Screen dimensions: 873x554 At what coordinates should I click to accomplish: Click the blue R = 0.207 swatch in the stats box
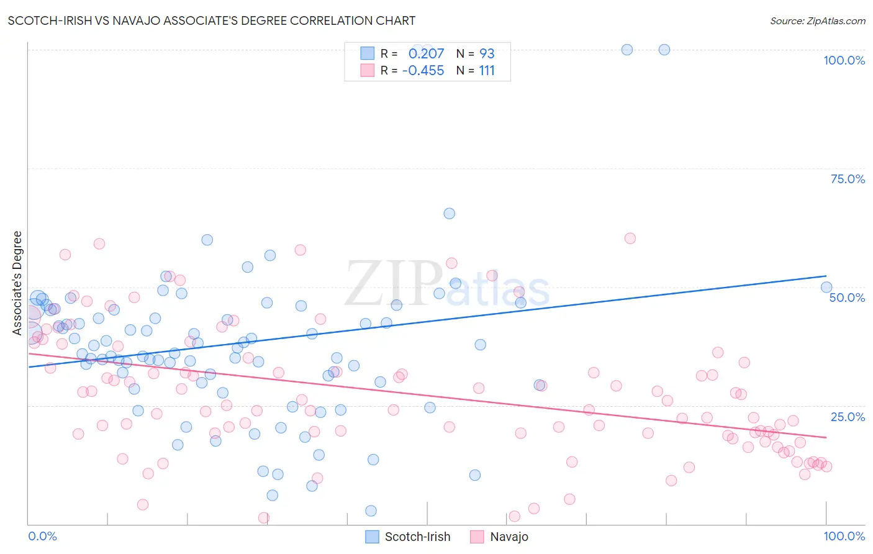click(x=368, y=53)
